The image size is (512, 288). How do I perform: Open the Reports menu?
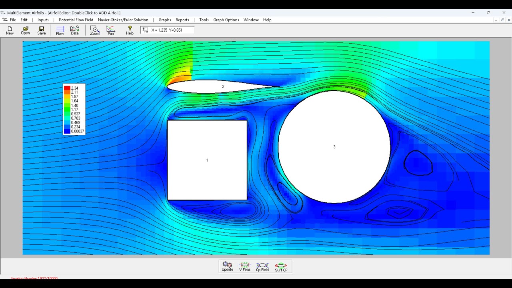pyautogui.click(x=182, y=20)
